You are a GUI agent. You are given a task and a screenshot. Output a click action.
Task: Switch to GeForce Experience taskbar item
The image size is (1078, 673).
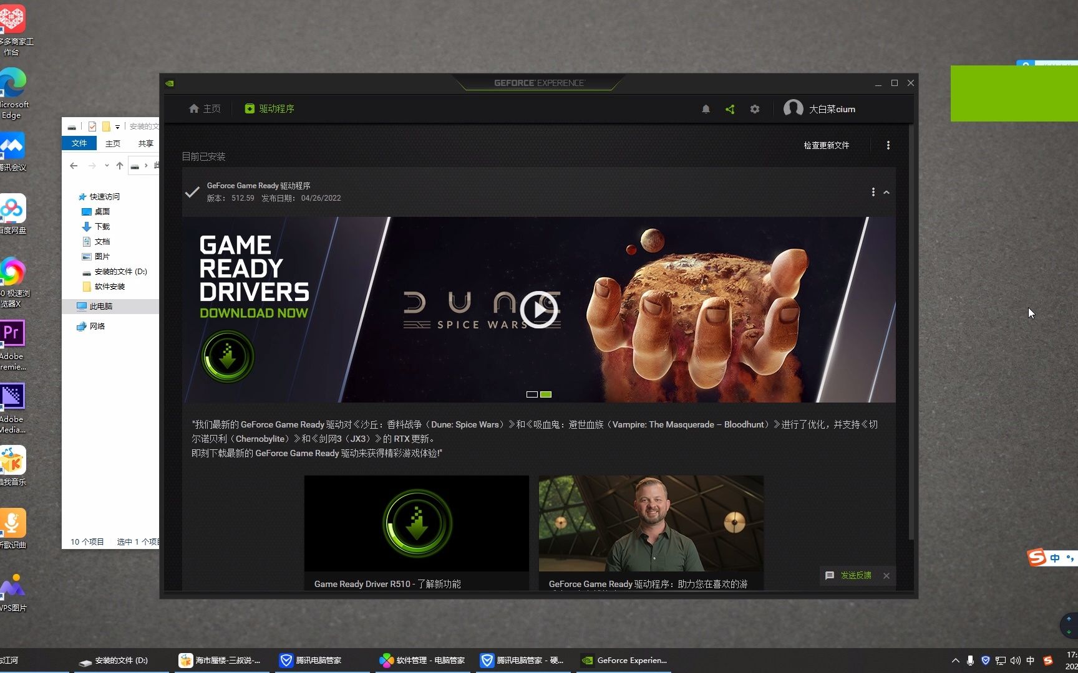(624, 661)
